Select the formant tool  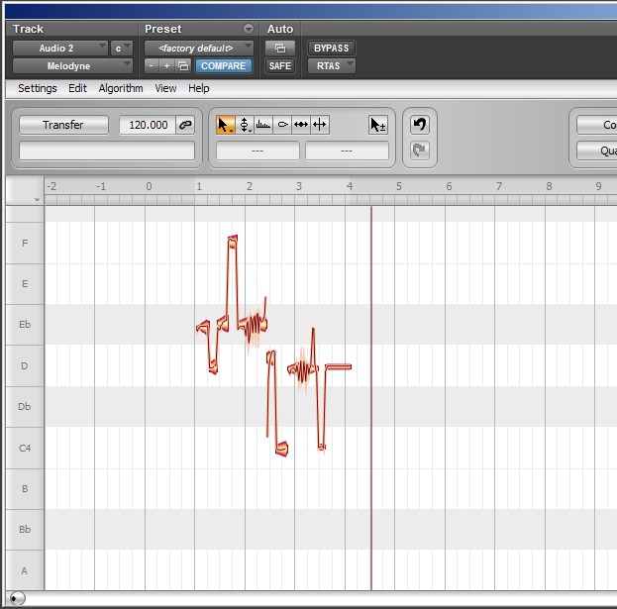coord(263,125)
